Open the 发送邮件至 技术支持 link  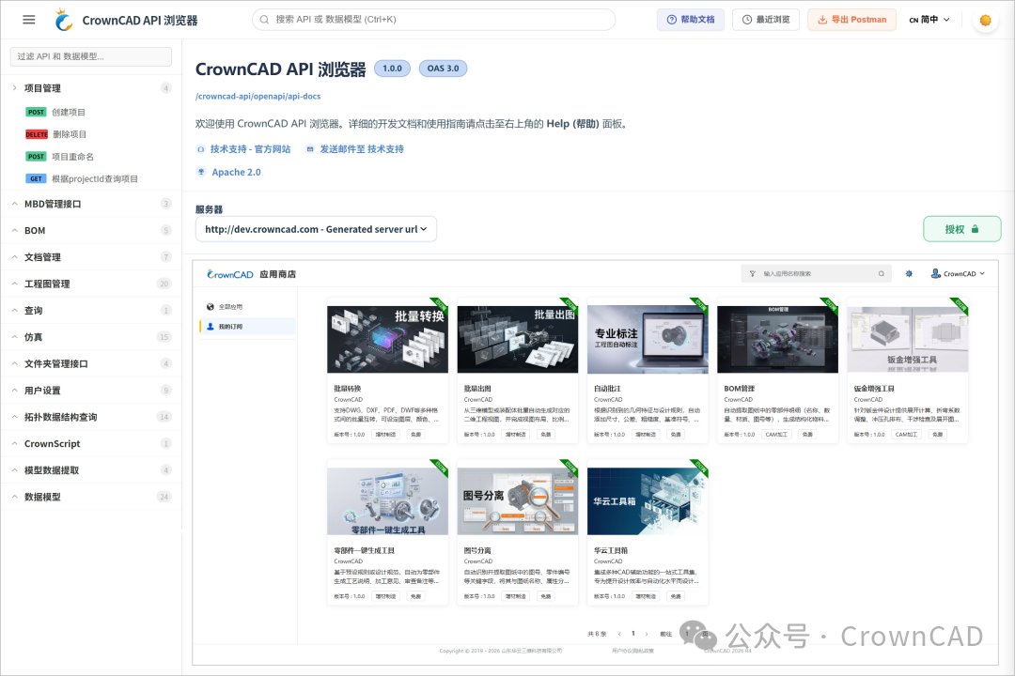(x=362, y=149)
